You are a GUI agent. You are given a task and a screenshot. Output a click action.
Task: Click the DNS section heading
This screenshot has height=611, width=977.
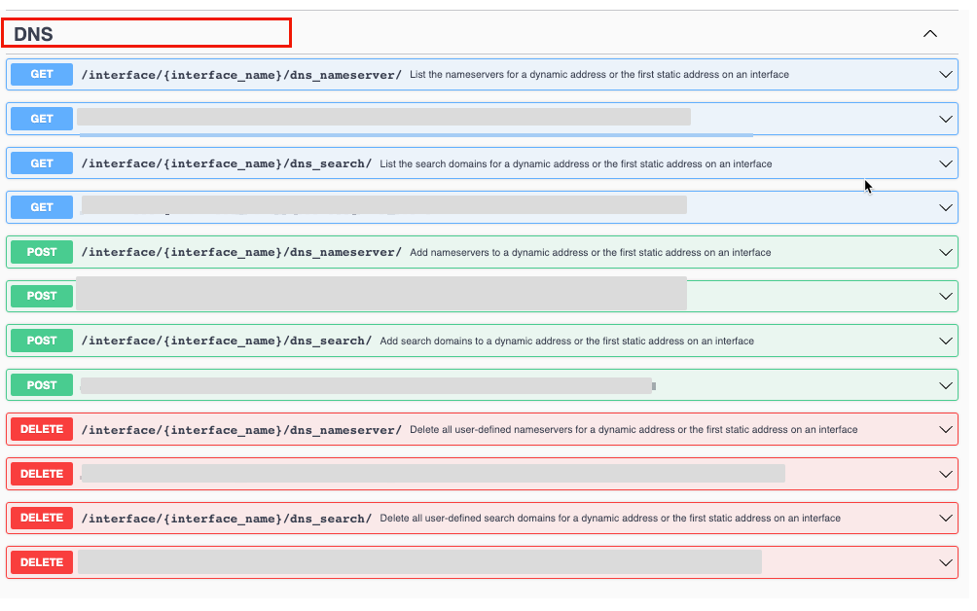tap(34, 34)
